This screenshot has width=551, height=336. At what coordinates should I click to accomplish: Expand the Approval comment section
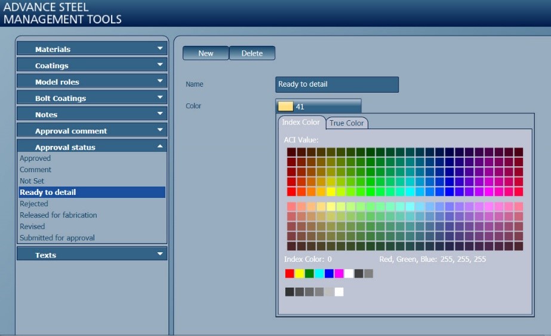tap(91, 131)
